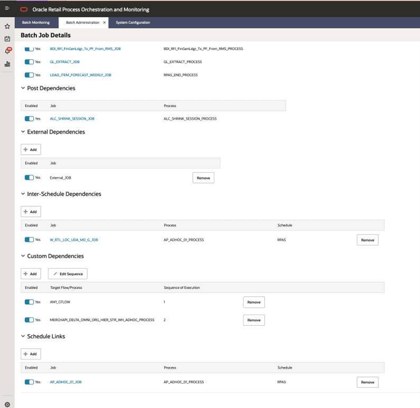Toggle enabled switch for ALC_SHRINK_SESSION_JOB
Viewport: 420px width, 408px height.
click(29, 119)
